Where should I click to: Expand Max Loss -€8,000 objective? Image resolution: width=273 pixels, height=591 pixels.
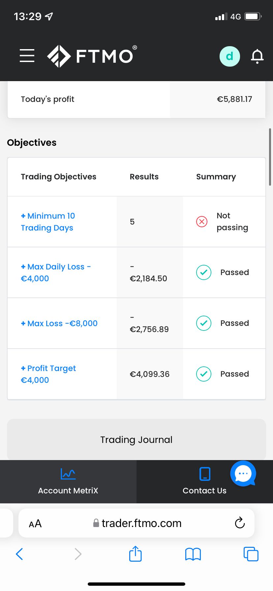59,323
